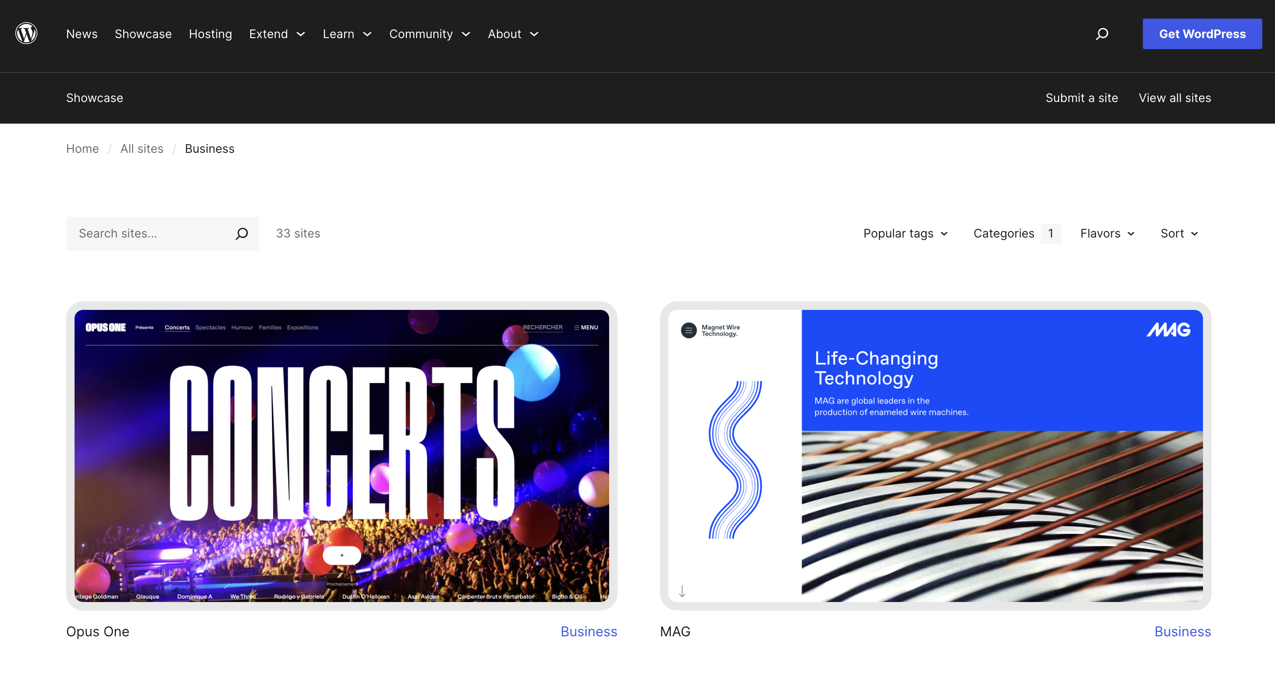Open the Opus One site thumbnail
1275x685 pixels.
[x=341, y=455]
